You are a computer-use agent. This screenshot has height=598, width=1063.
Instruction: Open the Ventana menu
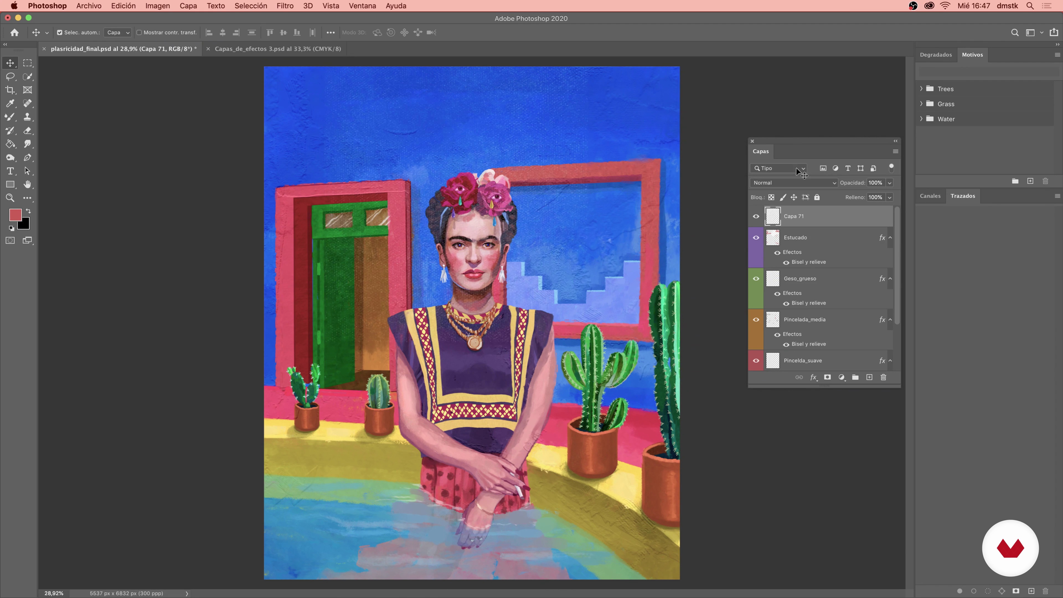tap(362, 6)
